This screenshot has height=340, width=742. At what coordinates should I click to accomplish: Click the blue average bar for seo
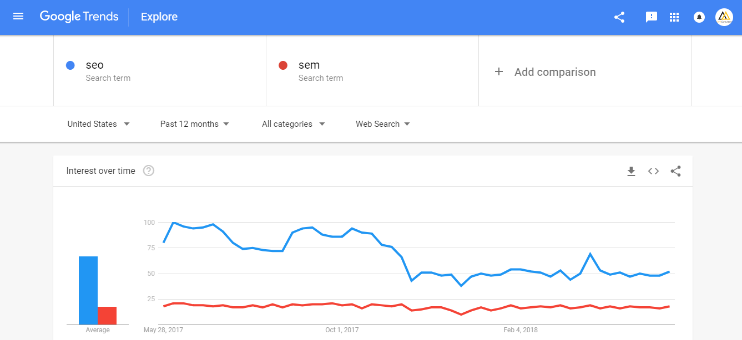point(88,288)
